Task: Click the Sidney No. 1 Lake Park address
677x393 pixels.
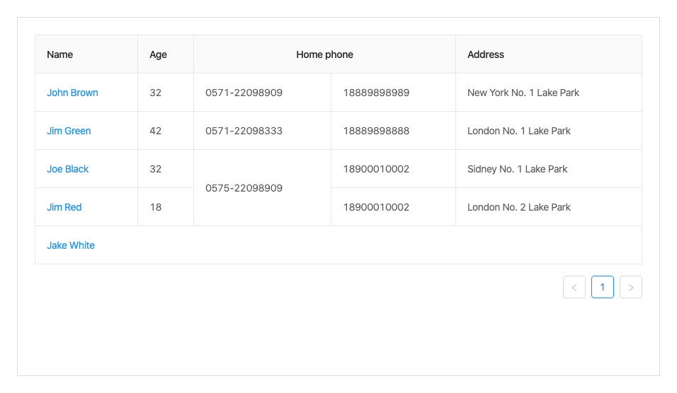Action: point(518,169)
